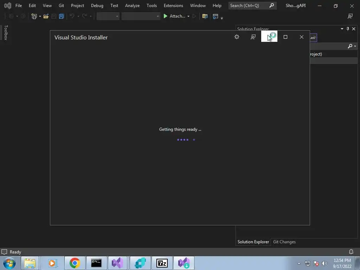Click the New Project toolbar icon
This screenshot has height=270, width=360.
tap(34, 16)
